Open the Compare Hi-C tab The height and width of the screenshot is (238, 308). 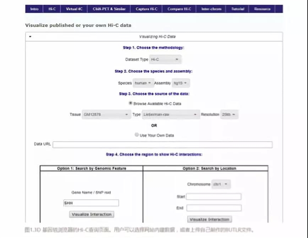(x=179, y=9)
